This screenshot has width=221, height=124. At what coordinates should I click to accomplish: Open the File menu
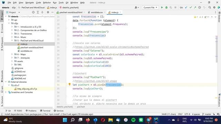(x=9, y=2)
